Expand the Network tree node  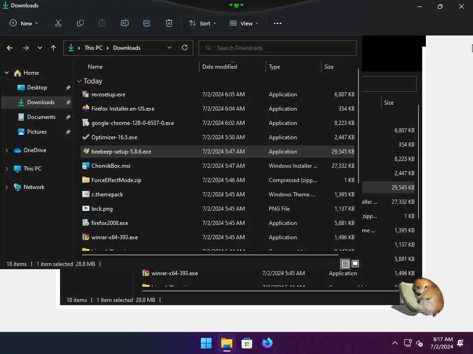[x=6, y=187]
